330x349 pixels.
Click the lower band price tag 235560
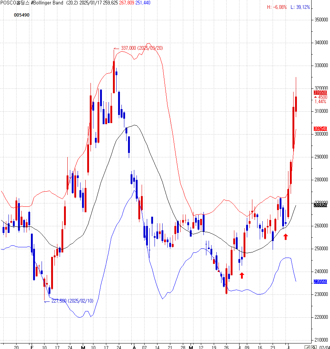tap(320, 282)
